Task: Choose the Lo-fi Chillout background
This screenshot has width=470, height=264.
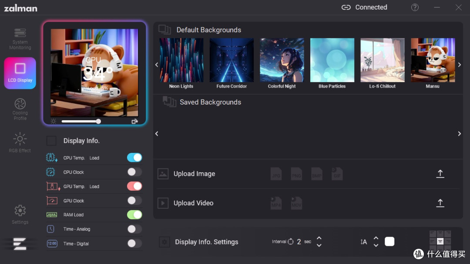Action: click(383, 60)
